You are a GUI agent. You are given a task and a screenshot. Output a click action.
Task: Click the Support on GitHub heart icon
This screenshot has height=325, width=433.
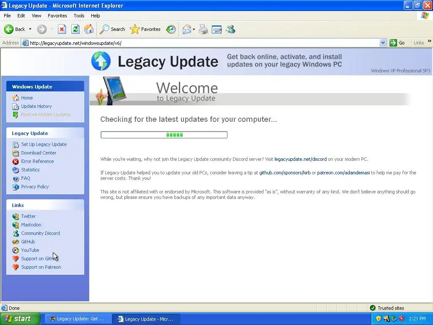click(x=16, y=259)
